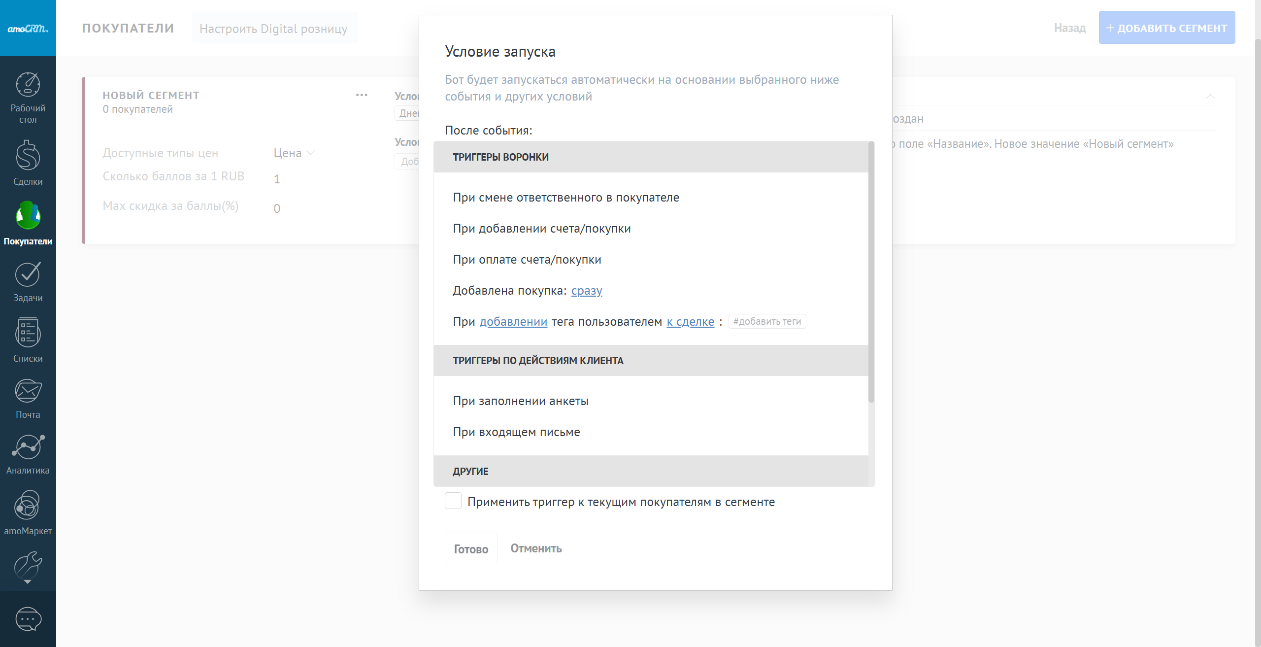Select При заполнении анкеты trigger

pos(520,401)
